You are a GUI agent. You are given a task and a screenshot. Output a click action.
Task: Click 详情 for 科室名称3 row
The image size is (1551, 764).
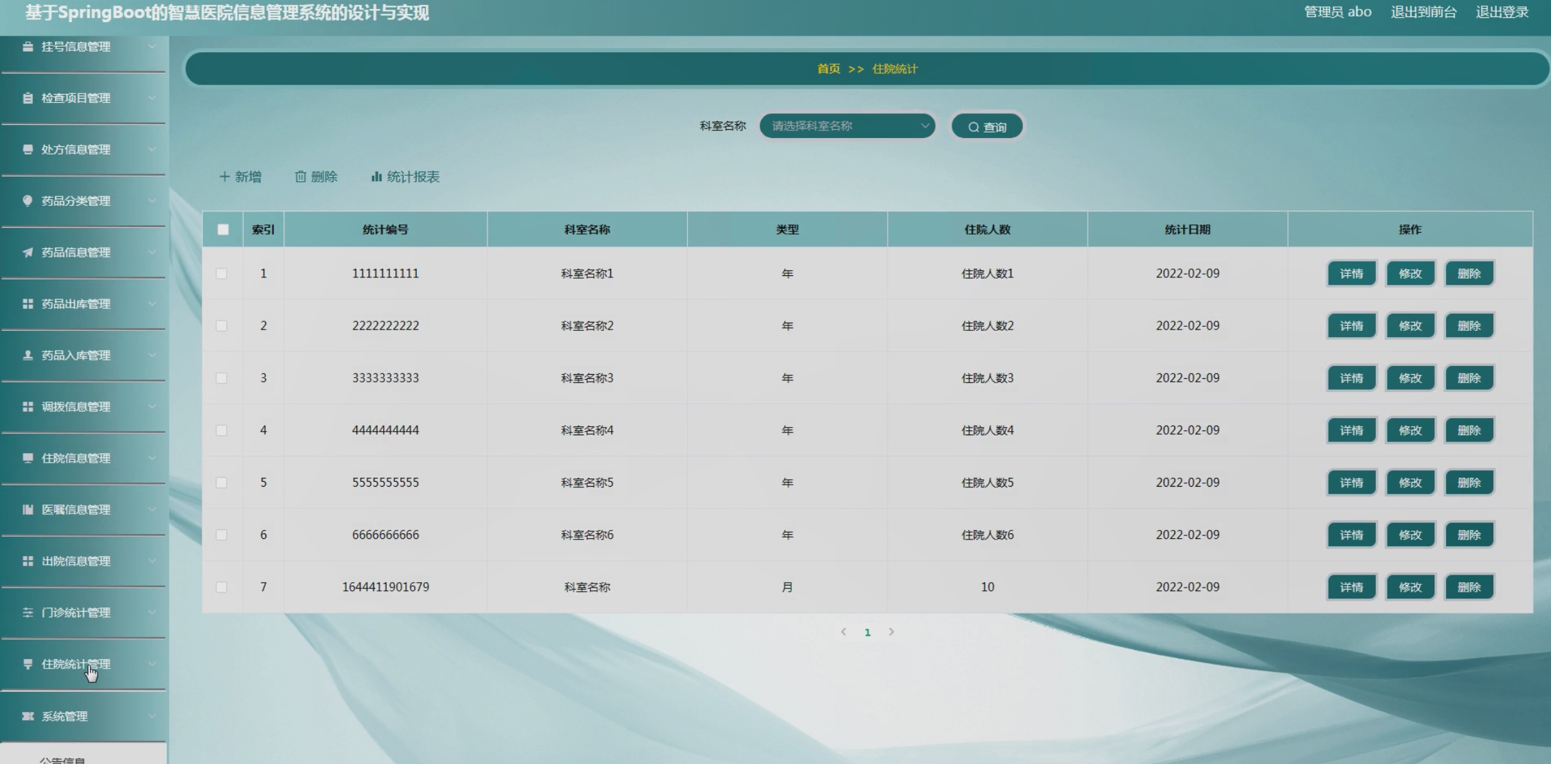(x=1351, y=378)
